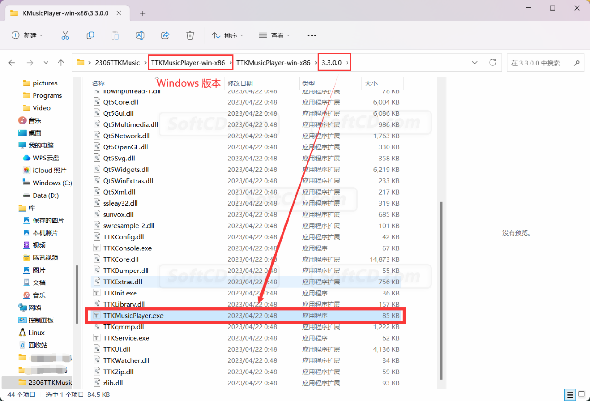Click chevron after 3.3.0.0 in breadcrumb
590x401 pixels.
[348, 63]
